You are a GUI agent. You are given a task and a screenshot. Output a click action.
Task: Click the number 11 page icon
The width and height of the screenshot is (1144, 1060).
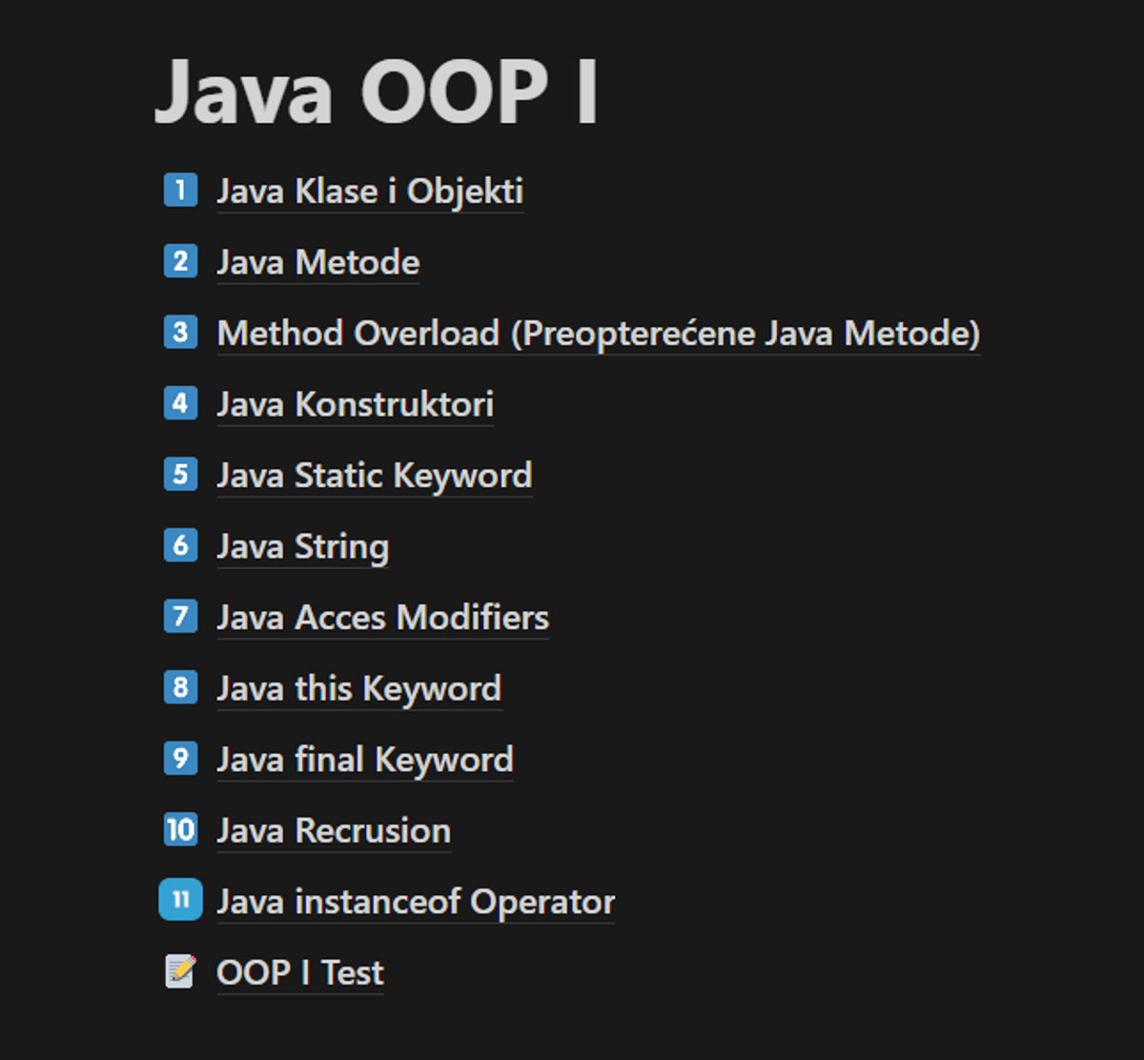point(180,900)
